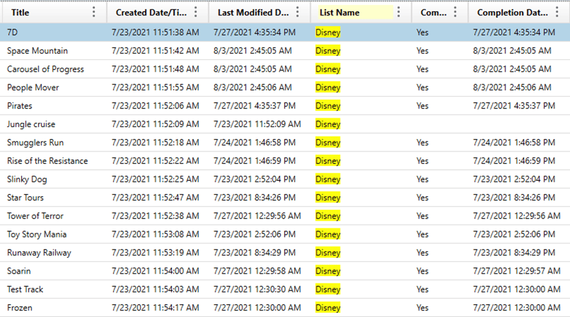570x317 pixels.
Task: Click completion date 7/27/2021 4:35:37 PM
Action: point(514,106)
